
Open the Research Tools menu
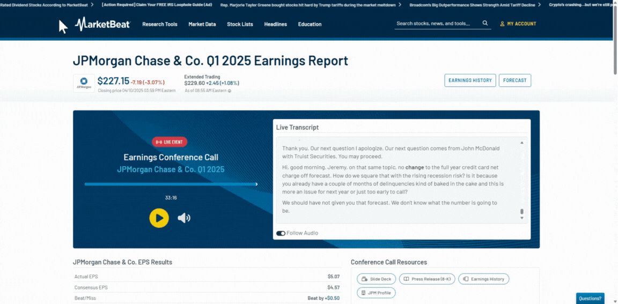[159, 24]
